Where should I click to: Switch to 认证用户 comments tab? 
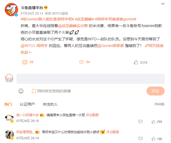point(27,104)
